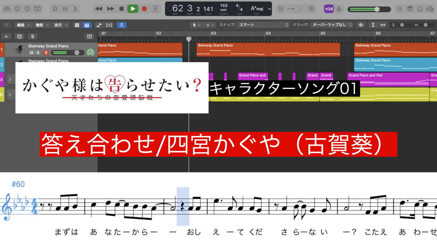Select Steinway Grand Piano region at bar 63
Image resolution: width=437 pixels, height=245 pixels.
[x=268, y=49]
